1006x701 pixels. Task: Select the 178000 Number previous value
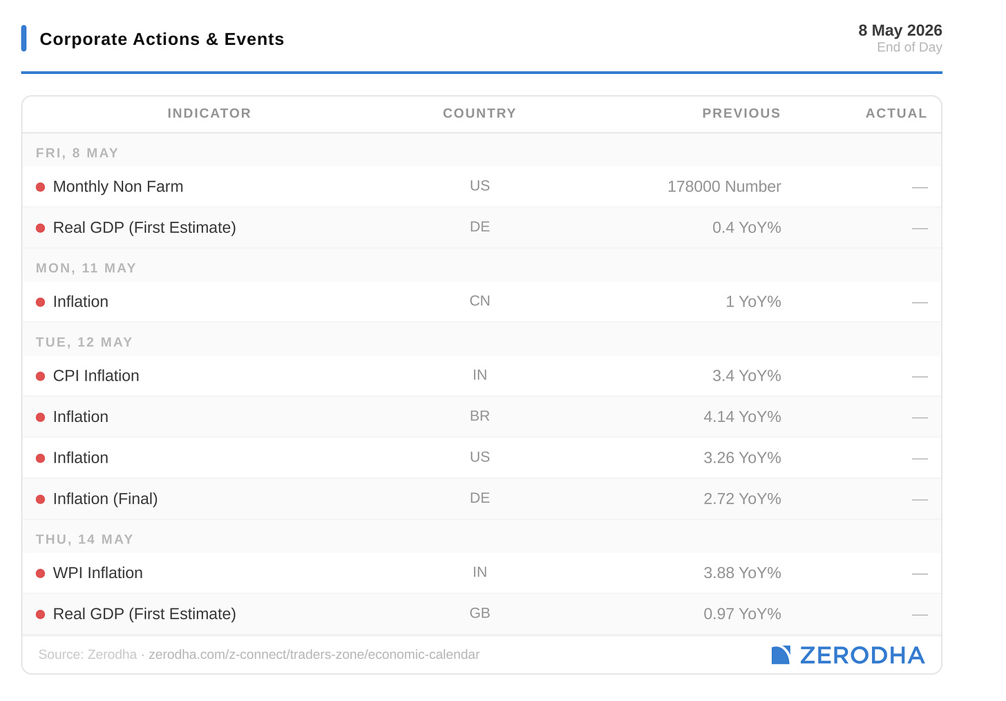pyautogui.click(x=724, y=186)
